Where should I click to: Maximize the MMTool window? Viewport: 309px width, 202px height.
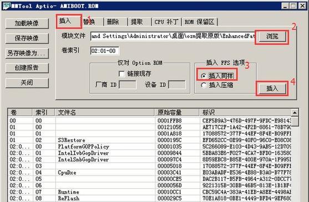pyautogui.click(x=293, y=6)
